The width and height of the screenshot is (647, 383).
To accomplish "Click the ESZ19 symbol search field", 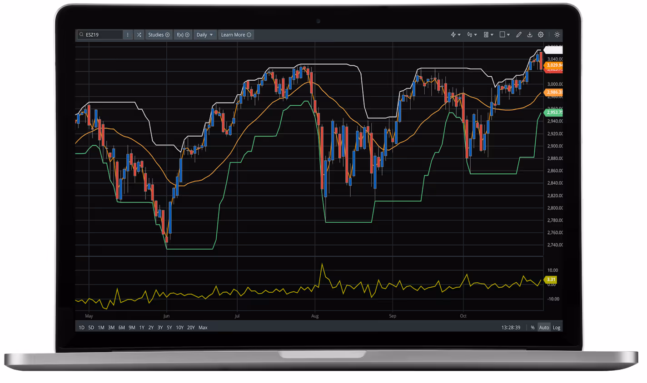I will coord(100,34).
